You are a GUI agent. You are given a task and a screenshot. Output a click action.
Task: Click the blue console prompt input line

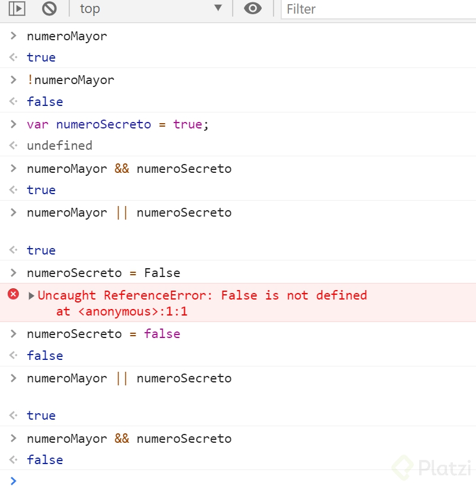[238, 480]
